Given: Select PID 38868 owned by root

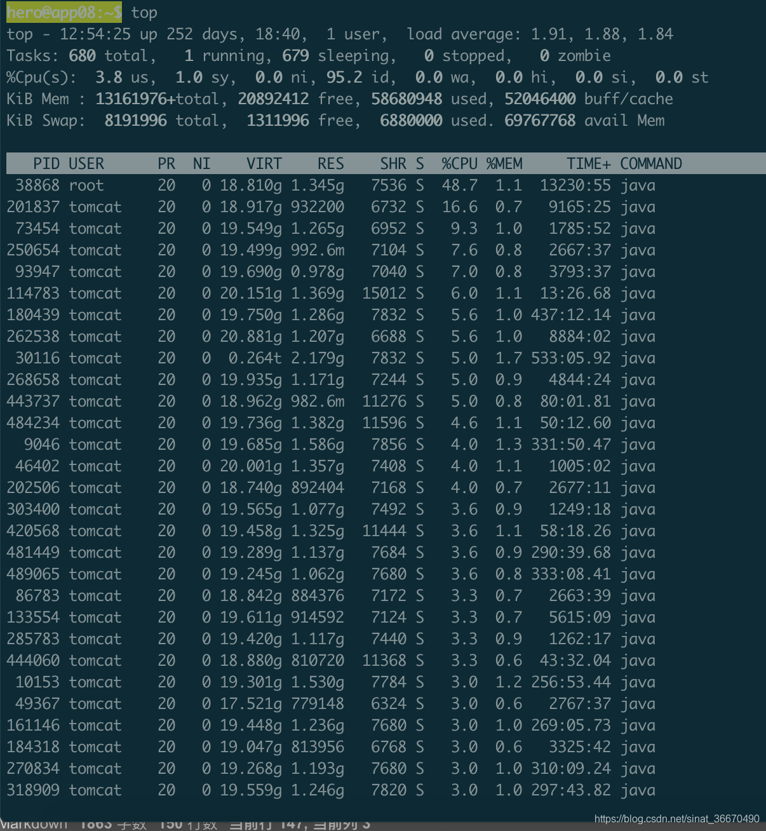Looking at the screenshot, I should tap(37, 185).
